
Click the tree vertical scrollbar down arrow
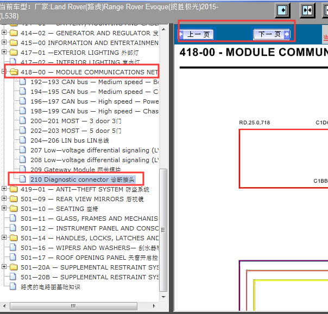pyautogui.click(x=163, y=297)
